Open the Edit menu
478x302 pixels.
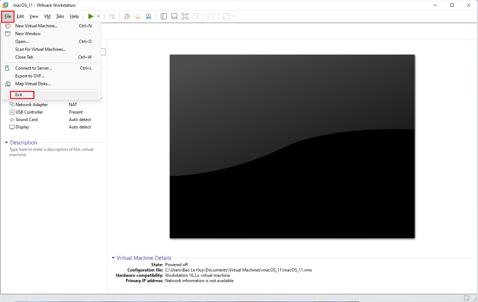click(x=20, y=16)
